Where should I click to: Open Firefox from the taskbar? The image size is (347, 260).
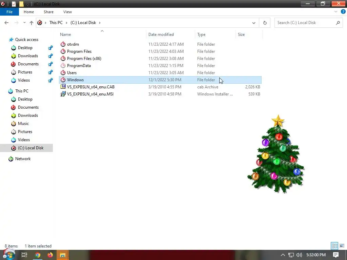(x=50, y=255)
